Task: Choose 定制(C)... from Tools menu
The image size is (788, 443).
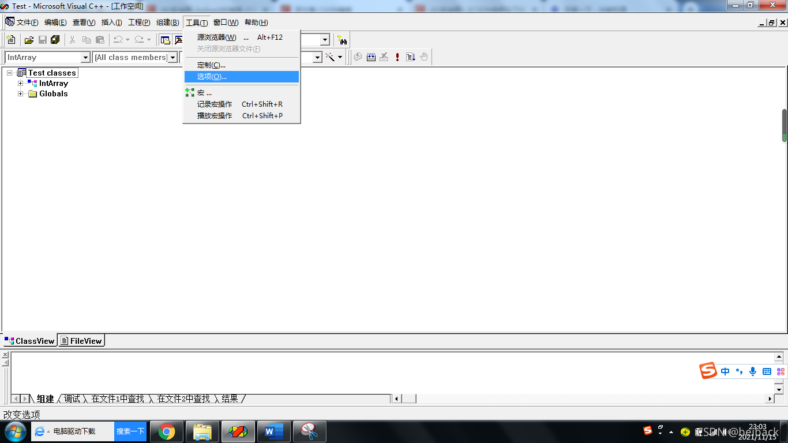Action: 242,65
